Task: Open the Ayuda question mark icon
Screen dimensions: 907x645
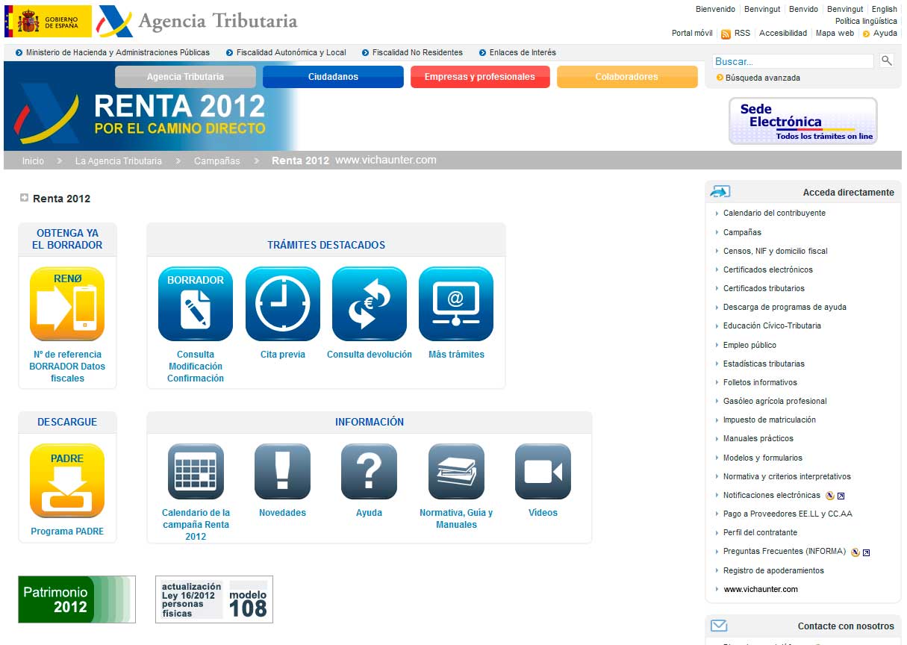Action: point(369,472)
